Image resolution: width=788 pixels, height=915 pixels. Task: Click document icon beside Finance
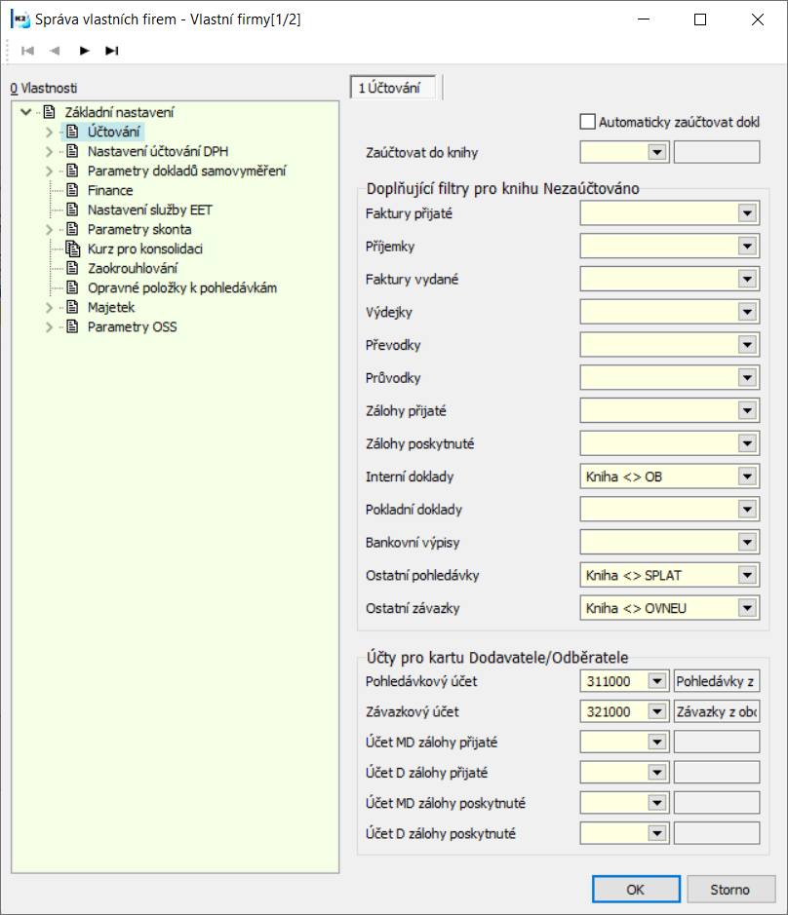72,190
